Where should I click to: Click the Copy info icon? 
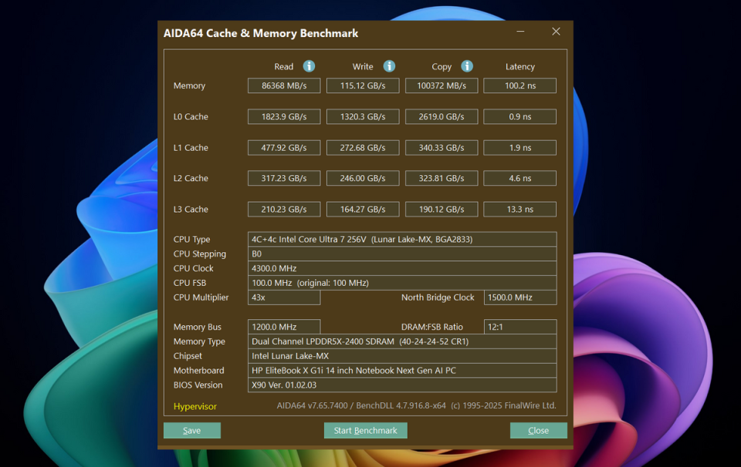(467, 66)
